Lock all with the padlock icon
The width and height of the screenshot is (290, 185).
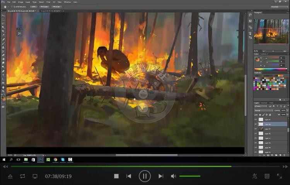(x=270, y=115)
